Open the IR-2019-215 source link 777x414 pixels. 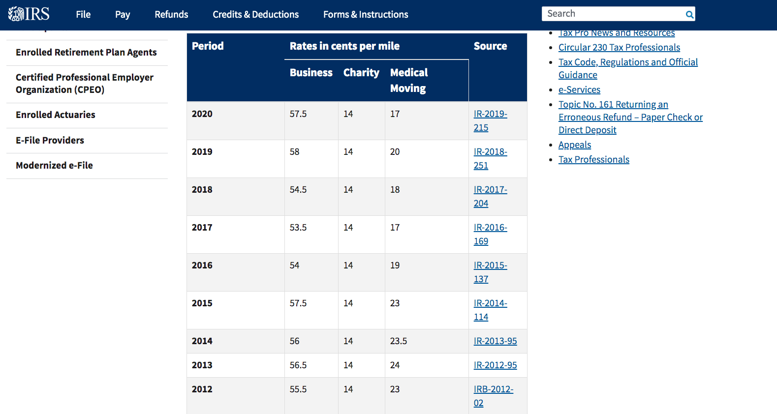(490, 120)
